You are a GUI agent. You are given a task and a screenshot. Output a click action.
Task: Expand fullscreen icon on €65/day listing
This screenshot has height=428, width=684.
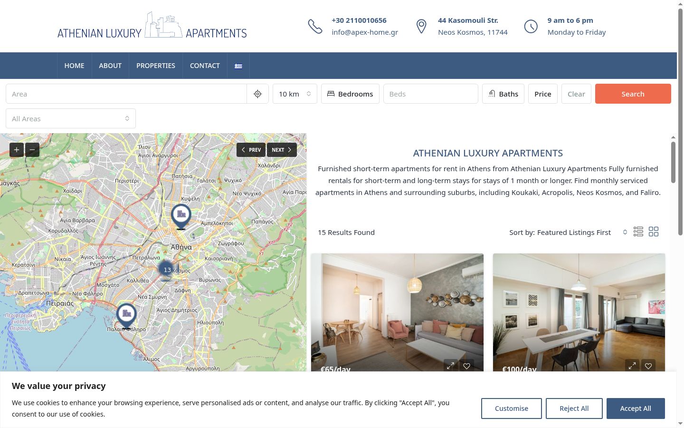click(450, 365)
